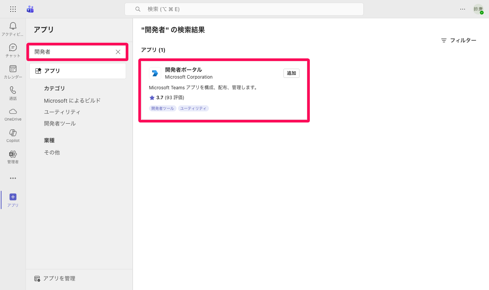Open the 通話 phone icon
Screen dimensions: 489x290
tap(13, 90)
